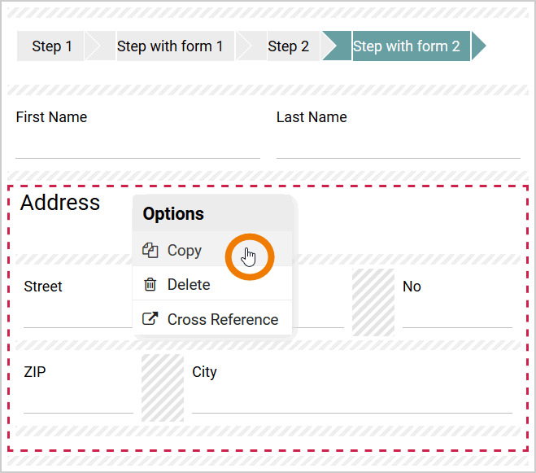Go to Step 1 in stepper

click(52, 46)
